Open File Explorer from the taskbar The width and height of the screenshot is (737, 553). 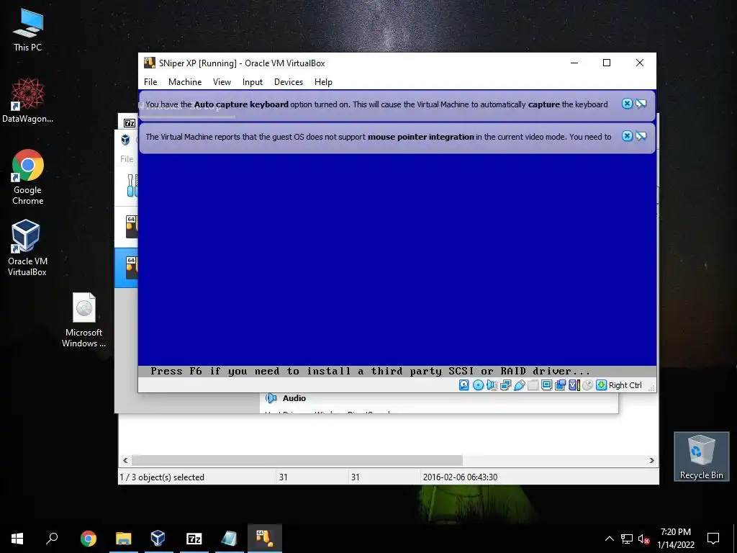click(x=124, y=539)
